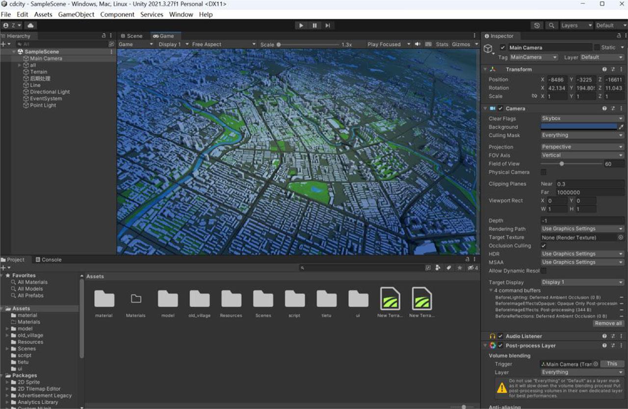Pick the Background color with the eyedropper
628x409 pixels.
point(621,127)
